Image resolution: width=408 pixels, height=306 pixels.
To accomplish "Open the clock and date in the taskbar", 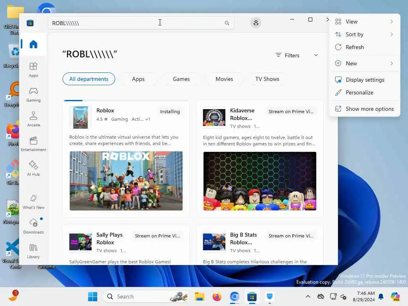I will pyautogui.click(x=364, y=296).
